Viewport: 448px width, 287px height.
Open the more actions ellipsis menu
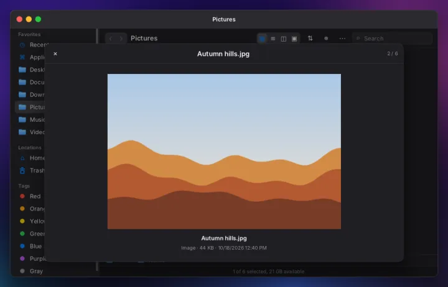point(342,39)
